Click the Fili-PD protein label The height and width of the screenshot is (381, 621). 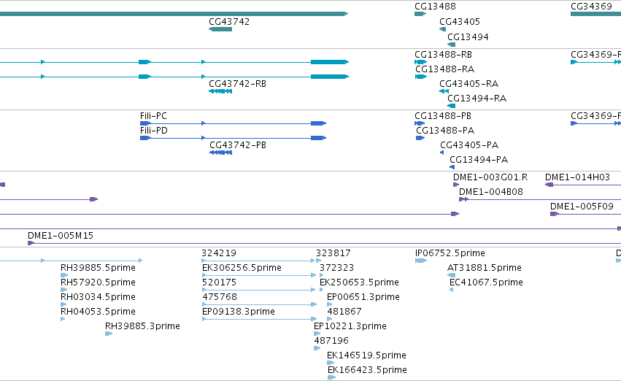pyautogui.click(x=154, y=131)
